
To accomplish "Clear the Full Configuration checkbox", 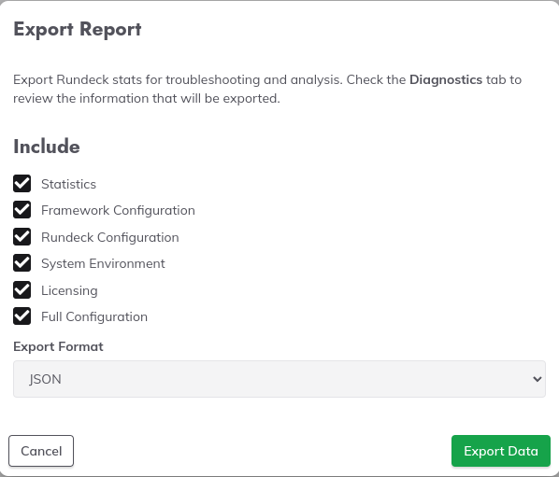I will (22, 316).
